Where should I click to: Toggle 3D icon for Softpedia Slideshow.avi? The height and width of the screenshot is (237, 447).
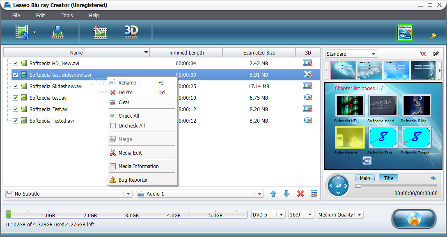click(x=308, y=86)
